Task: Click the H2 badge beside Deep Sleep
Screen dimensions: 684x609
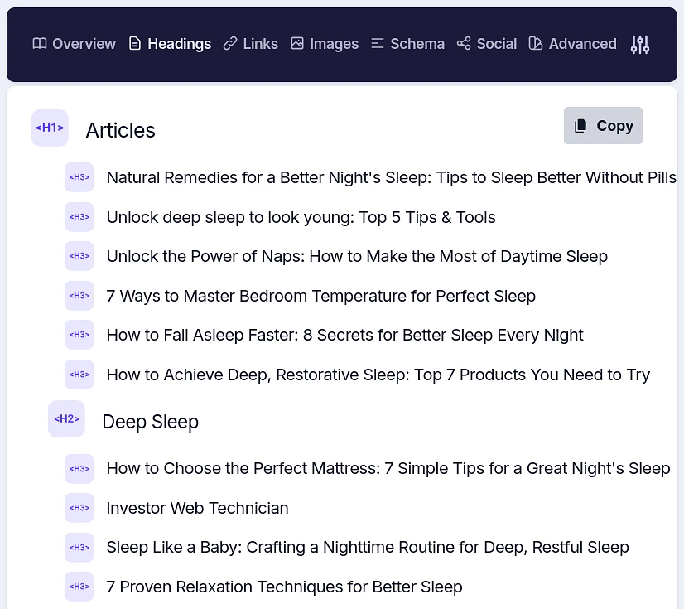Action: (66, 418)
